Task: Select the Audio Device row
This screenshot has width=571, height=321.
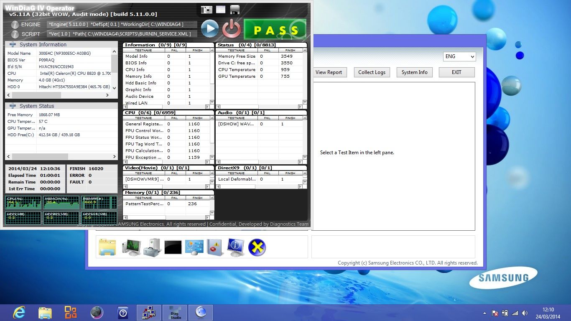Action: 166,96
